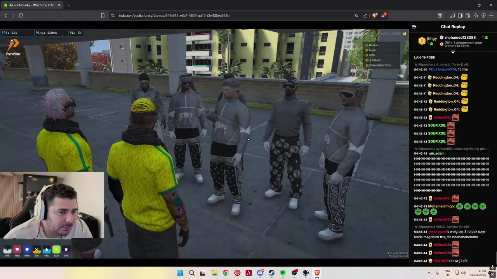Click reply reference to WBLG_Achilles10
This screenshot has height=279, width=497.
click(442, 227)
